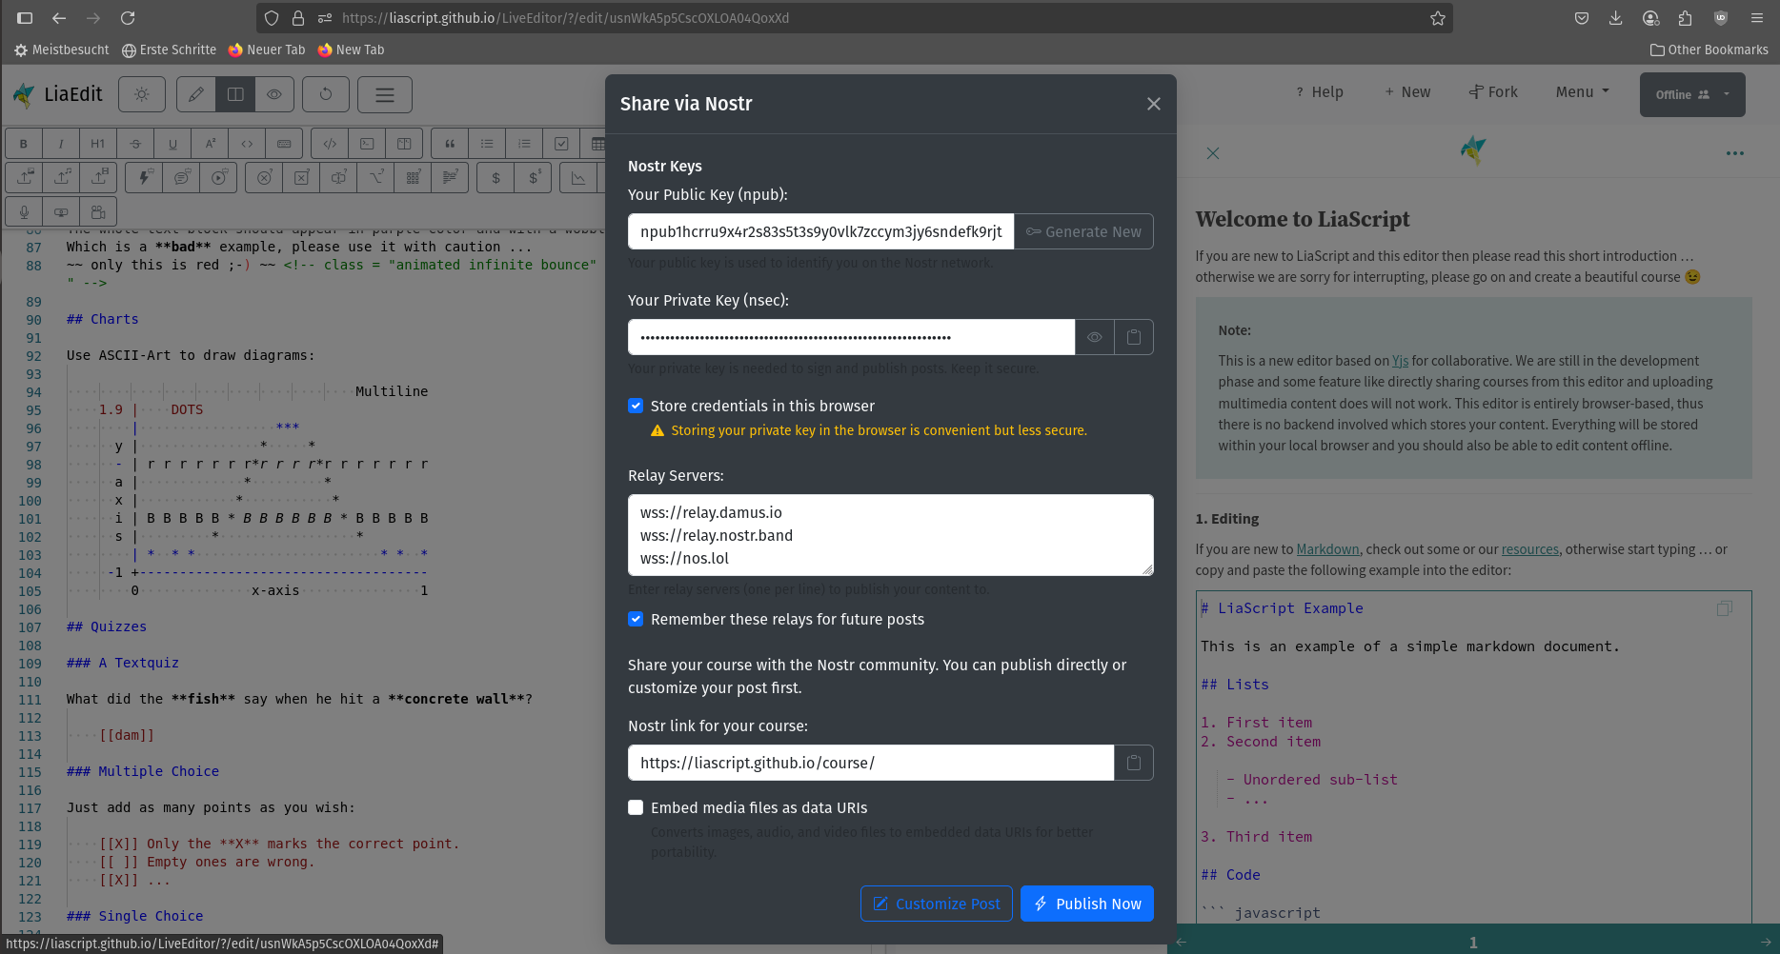Screen dimensions: 1780x954
Task: Apply strikethrough formatting
Action: (x=135, y=144)
